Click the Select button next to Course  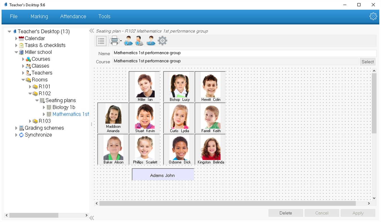point(367,61)
